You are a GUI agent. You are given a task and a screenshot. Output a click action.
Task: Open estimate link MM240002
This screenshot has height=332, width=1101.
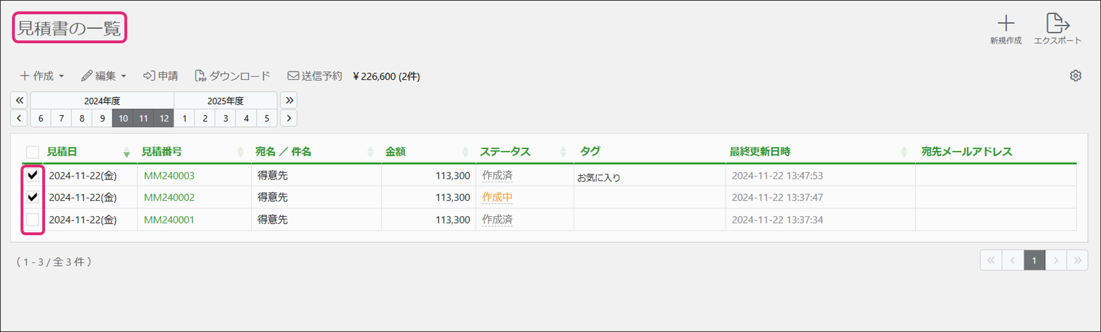[x=169, y=198]
